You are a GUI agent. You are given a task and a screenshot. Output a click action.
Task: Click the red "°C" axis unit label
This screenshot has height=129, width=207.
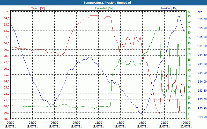pyautogui.click(x=8, y=12)
